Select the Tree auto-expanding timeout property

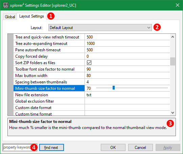[49, 44]
